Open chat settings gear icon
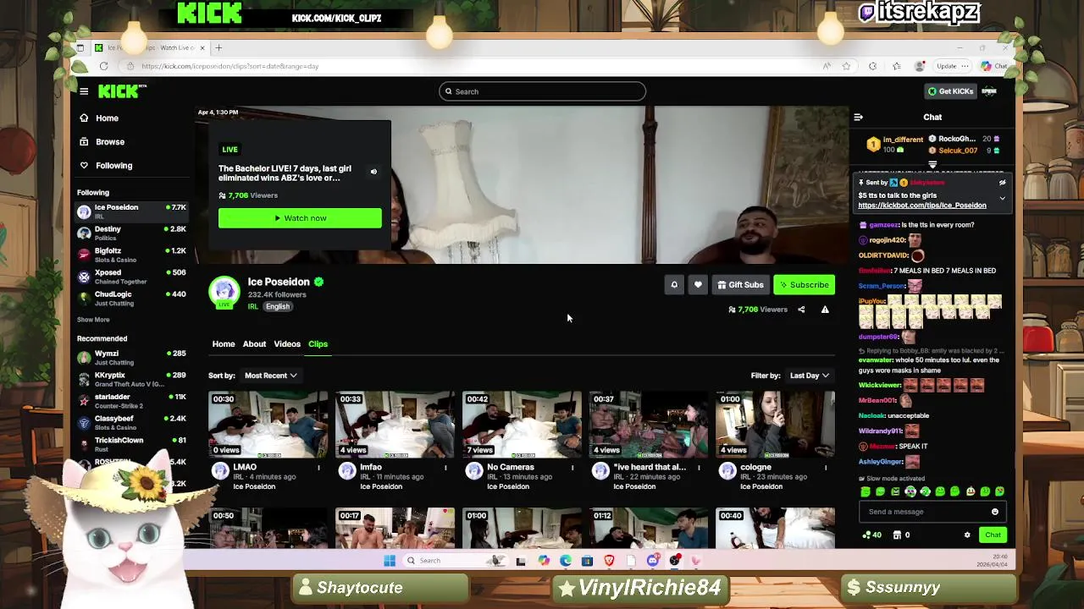The height and width of the screenshot is (609, 1084). [967, 535]
